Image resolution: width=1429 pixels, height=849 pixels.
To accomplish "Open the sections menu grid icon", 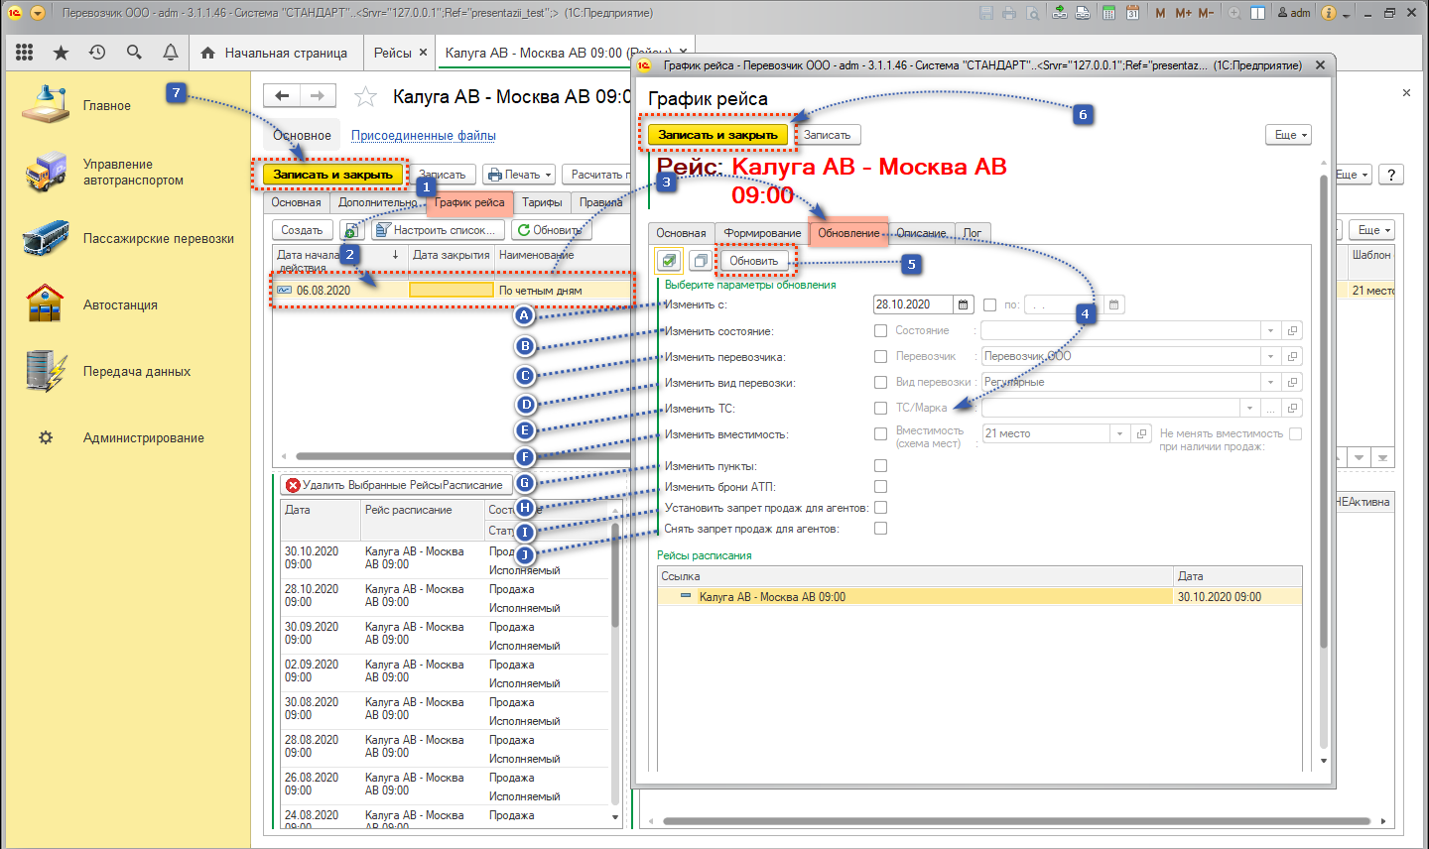I will [25, 53].
